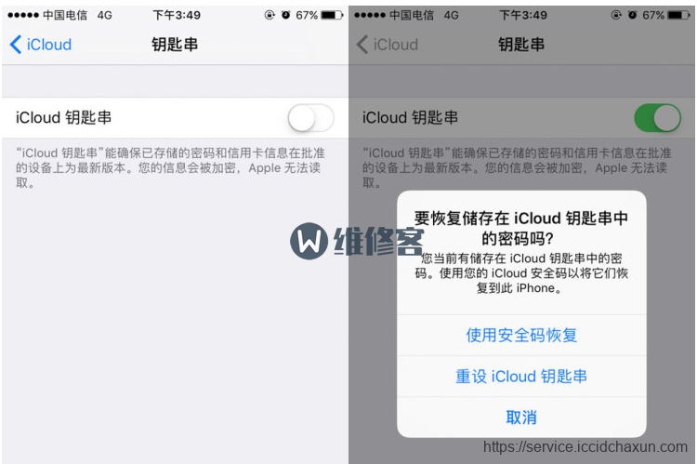Go back via blue iCloud label
Viewport: 697px width, 464px height.
click(x=49, y=45)
